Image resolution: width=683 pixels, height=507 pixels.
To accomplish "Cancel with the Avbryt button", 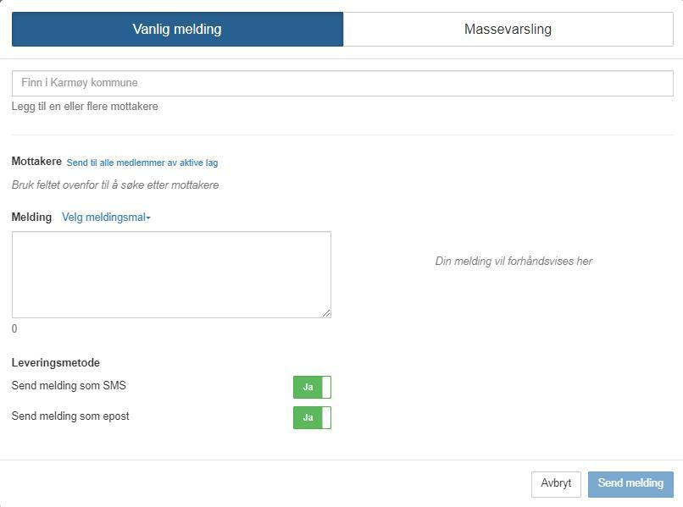I will pyautogui.click(x=556, y=484).
